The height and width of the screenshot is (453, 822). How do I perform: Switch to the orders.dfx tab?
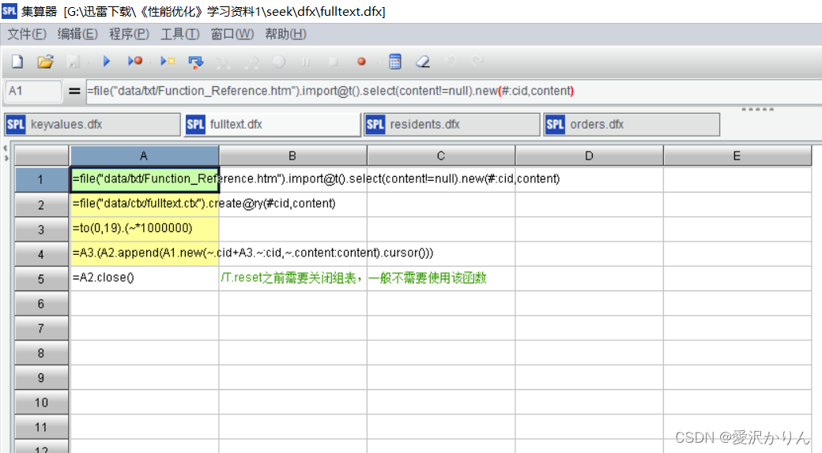[632, 125]
